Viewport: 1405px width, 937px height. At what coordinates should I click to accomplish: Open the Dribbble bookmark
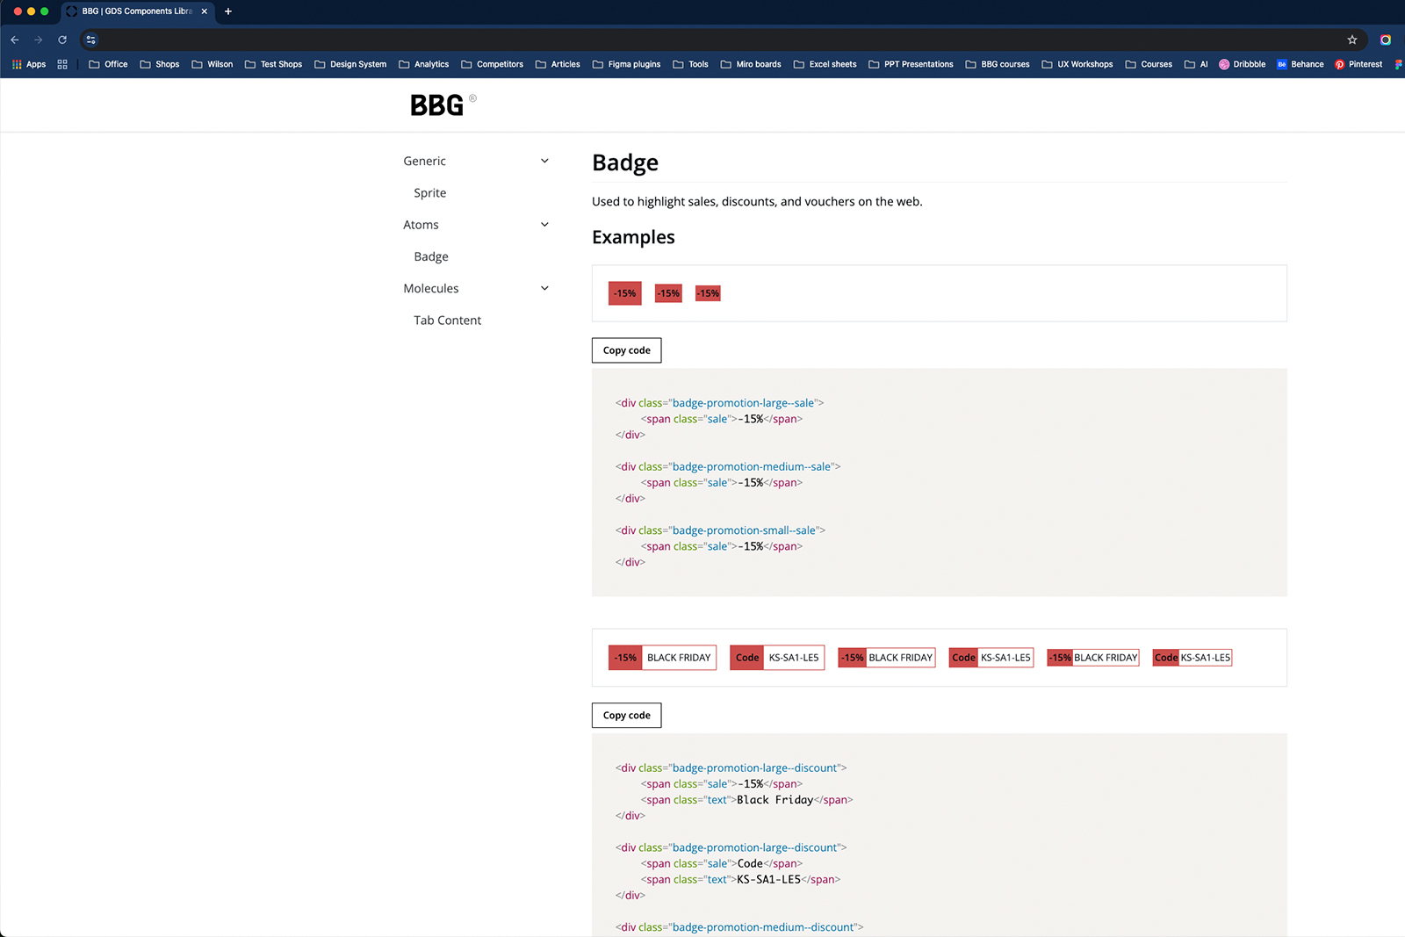(1242, 64)
